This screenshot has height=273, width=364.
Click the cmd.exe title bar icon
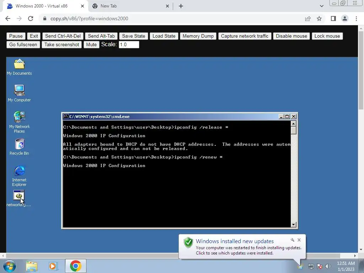(x=66, y=116)
